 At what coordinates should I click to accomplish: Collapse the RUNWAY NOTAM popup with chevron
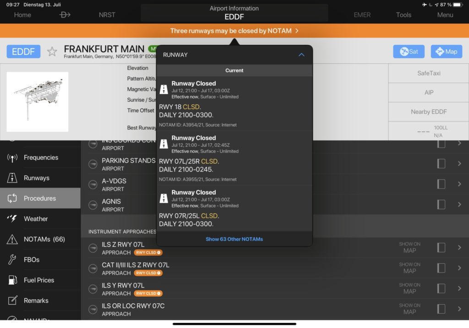pyautogui.click(x=301, y=55)
